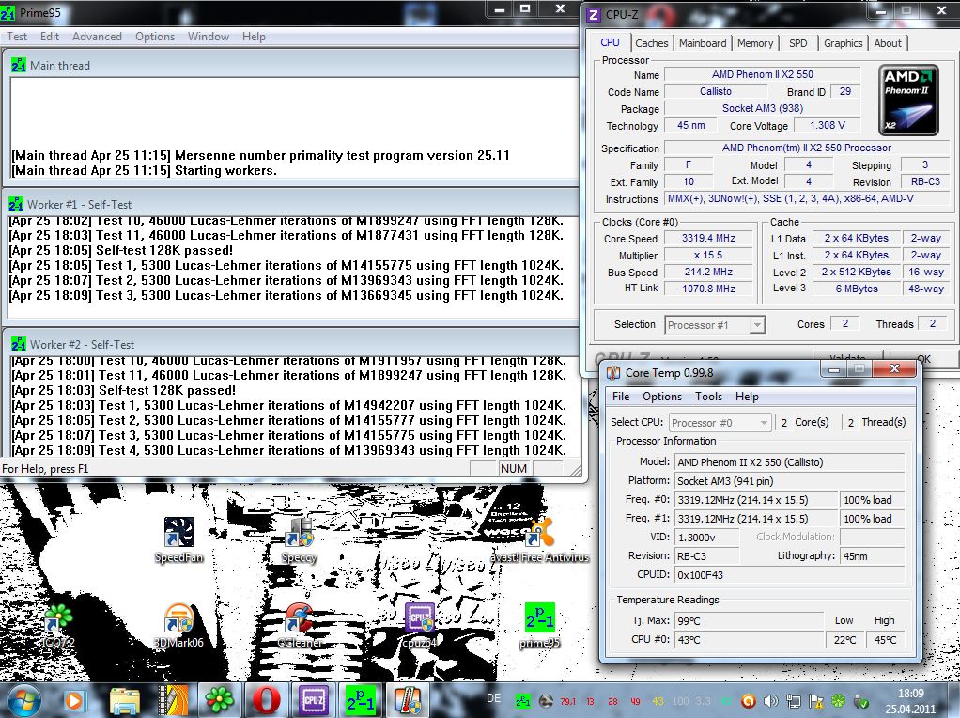Click the Core Voltage value 1.308 V
The image size is (960, 718).
[x=828, y=125]
